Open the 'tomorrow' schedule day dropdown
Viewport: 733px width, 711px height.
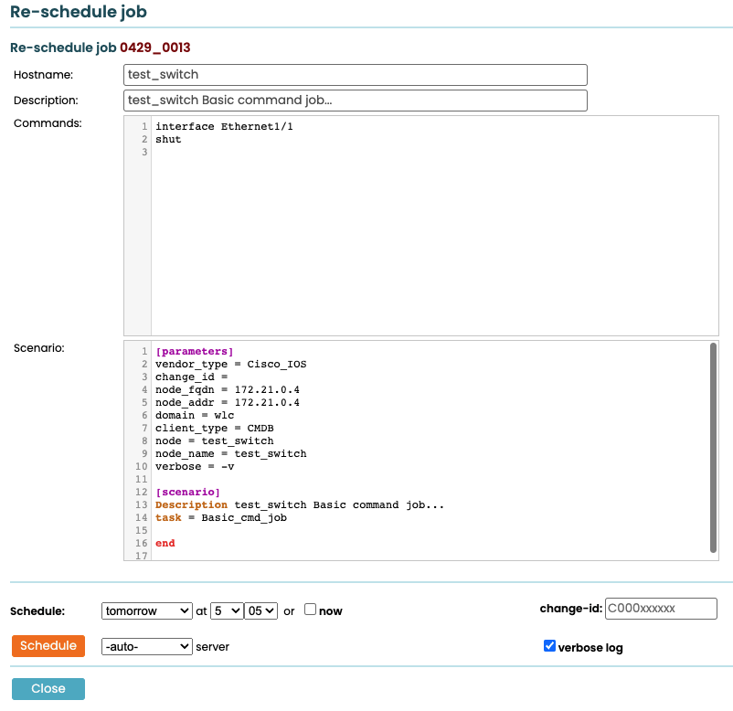146,610
